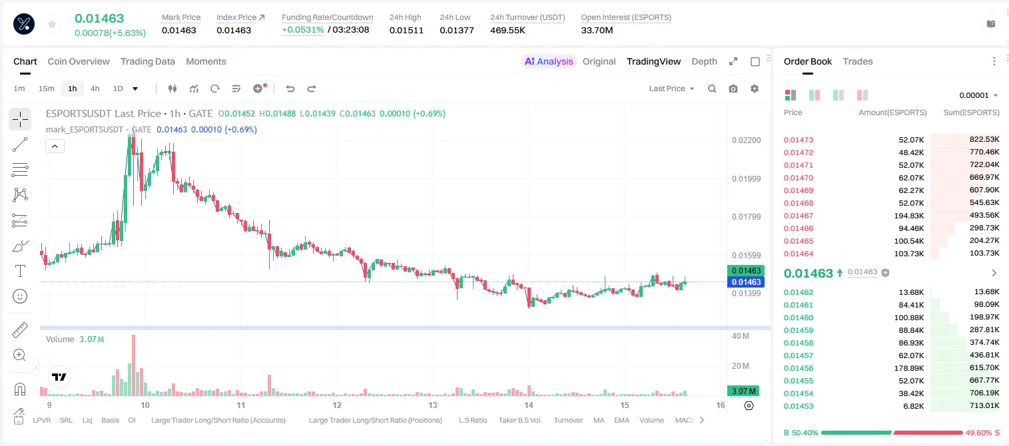Add the Taker B.S Vol. indicator
The height and width of the screenshot is (446, 1009).
pyautogui.click(x=520, y=420)
